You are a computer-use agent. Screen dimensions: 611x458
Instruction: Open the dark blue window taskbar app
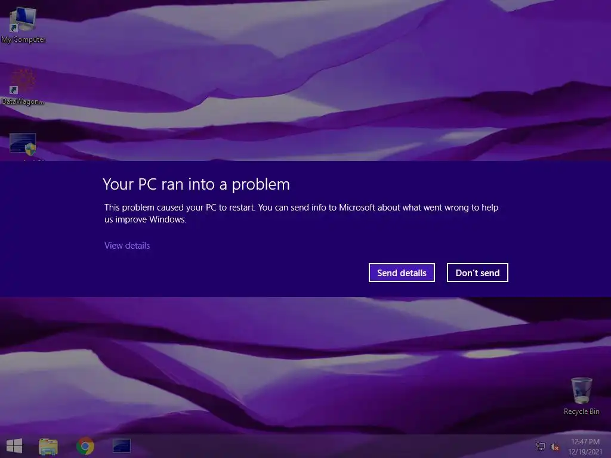[x=122, y=446]
